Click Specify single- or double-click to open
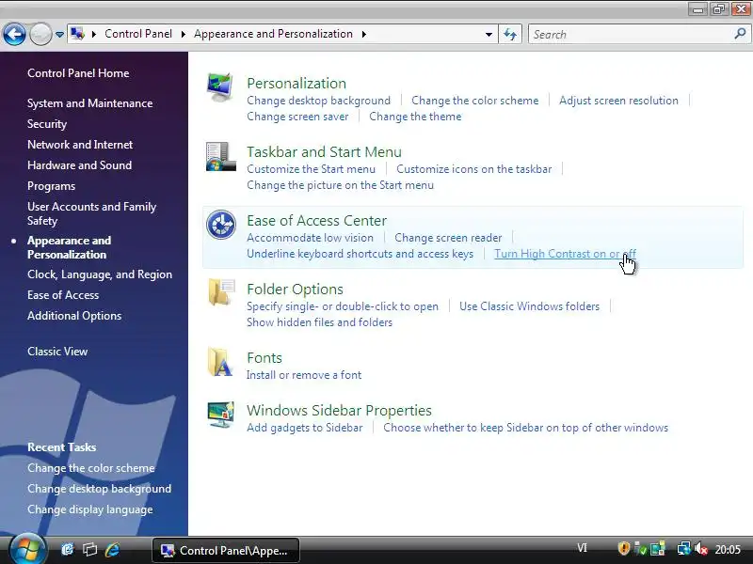The height and width of the screenshot is (564, 753). 343,306
